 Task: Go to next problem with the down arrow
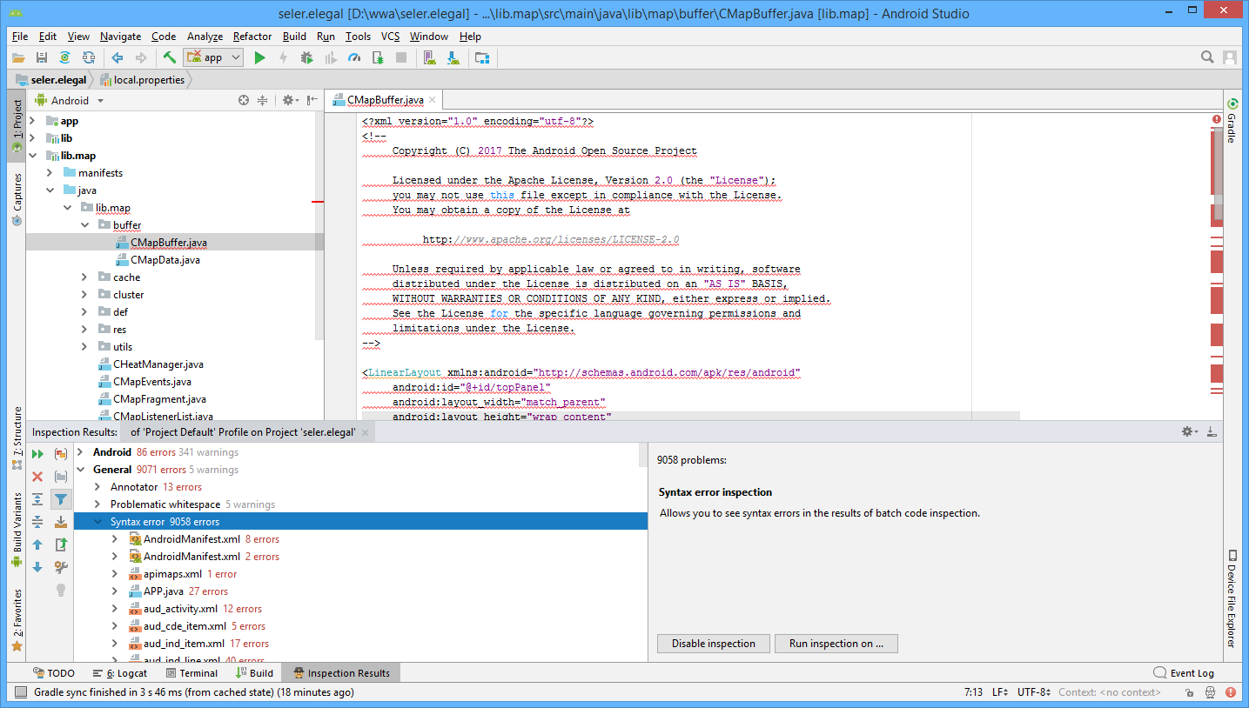37,567
